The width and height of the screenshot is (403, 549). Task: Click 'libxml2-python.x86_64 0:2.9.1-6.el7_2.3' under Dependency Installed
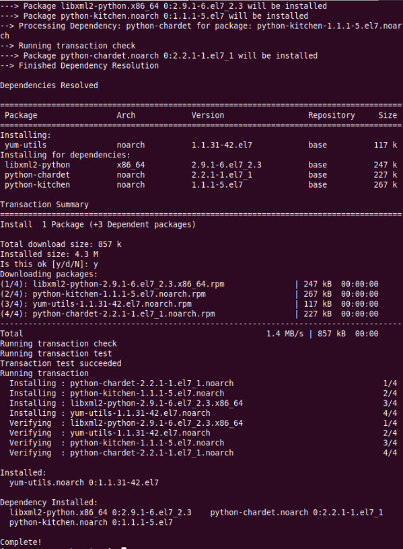tap(100, 512)
